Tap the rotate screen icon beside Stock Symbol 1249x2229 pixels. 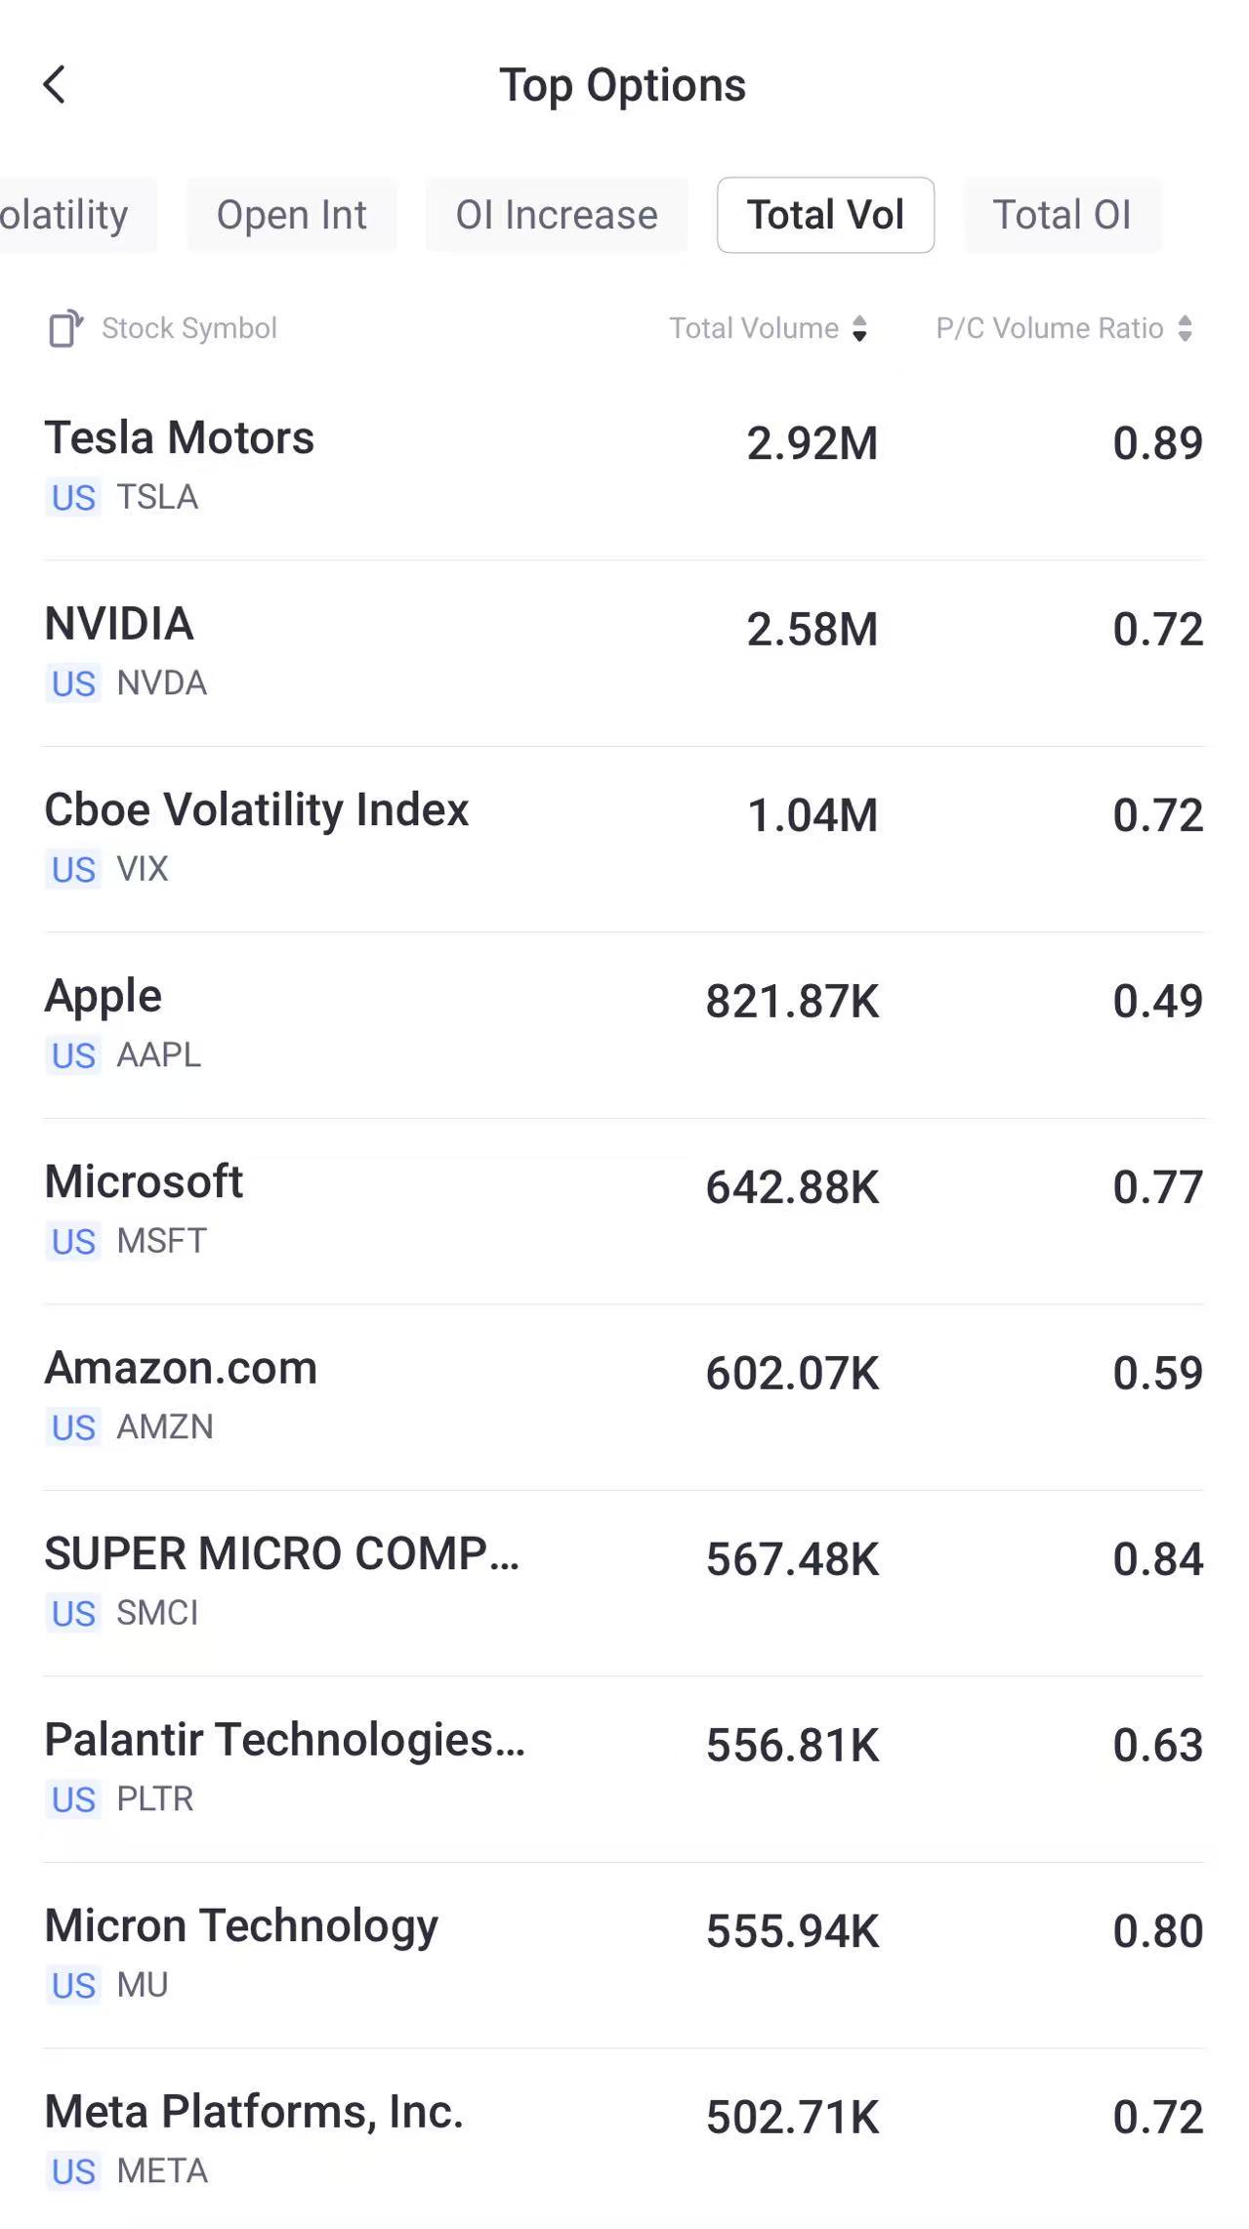pos(65,329)
